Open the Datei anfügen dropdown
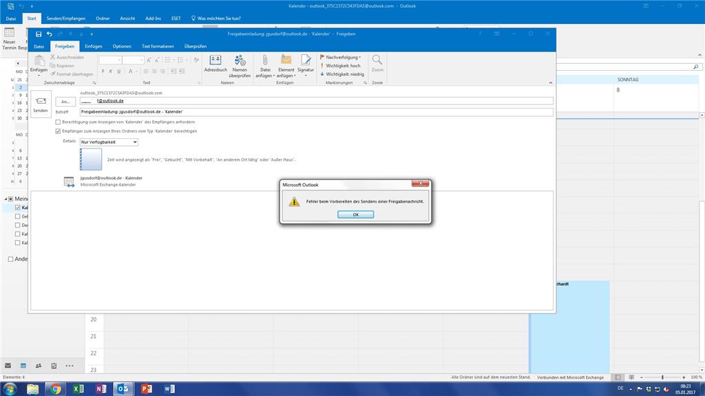The image size is (705, 396). coord(265,66)
